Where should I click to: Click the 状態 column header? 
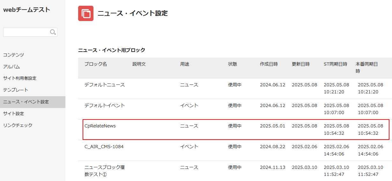tap(233, 64)
